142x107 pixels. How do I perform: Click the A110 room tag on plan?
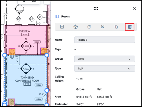pos(27,84)
